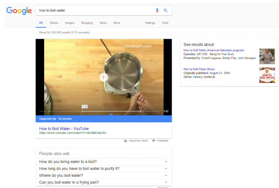Click the About this result question icon

tap(125, 141)
